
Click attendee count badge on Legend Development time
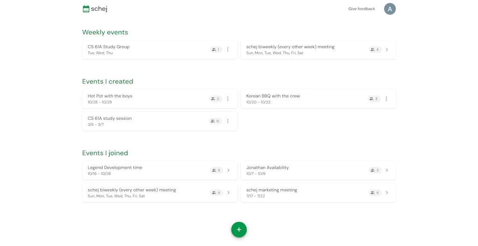pos(216,171)
